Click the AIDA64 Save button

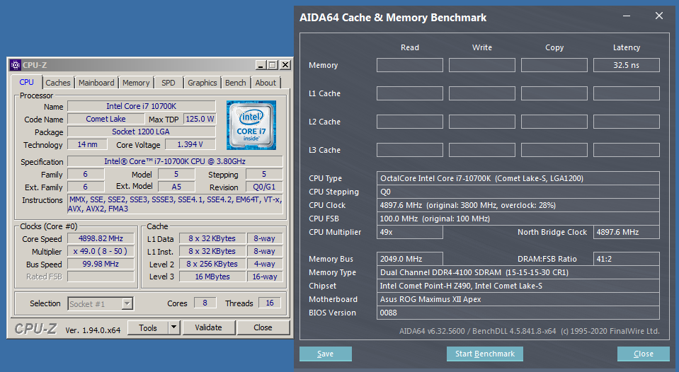pyautogui.click(x=325, y=354)
